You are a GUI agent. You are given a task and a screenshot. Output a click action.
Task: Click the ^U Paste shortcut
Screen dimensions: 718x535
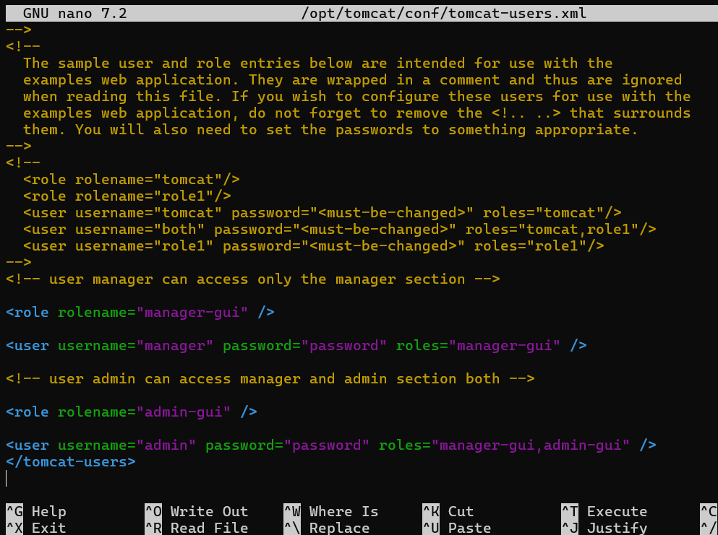[456, 528]
